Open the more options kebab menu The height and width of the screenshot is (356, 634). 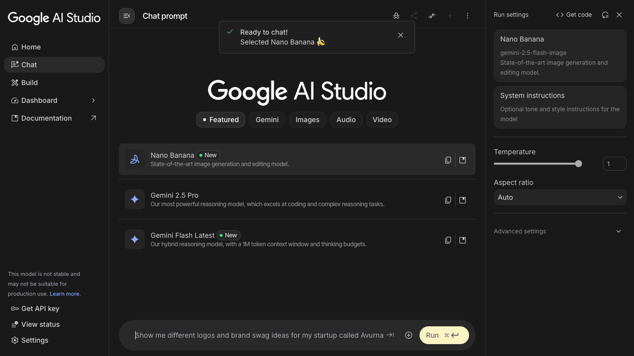click(x=468, y=16)
